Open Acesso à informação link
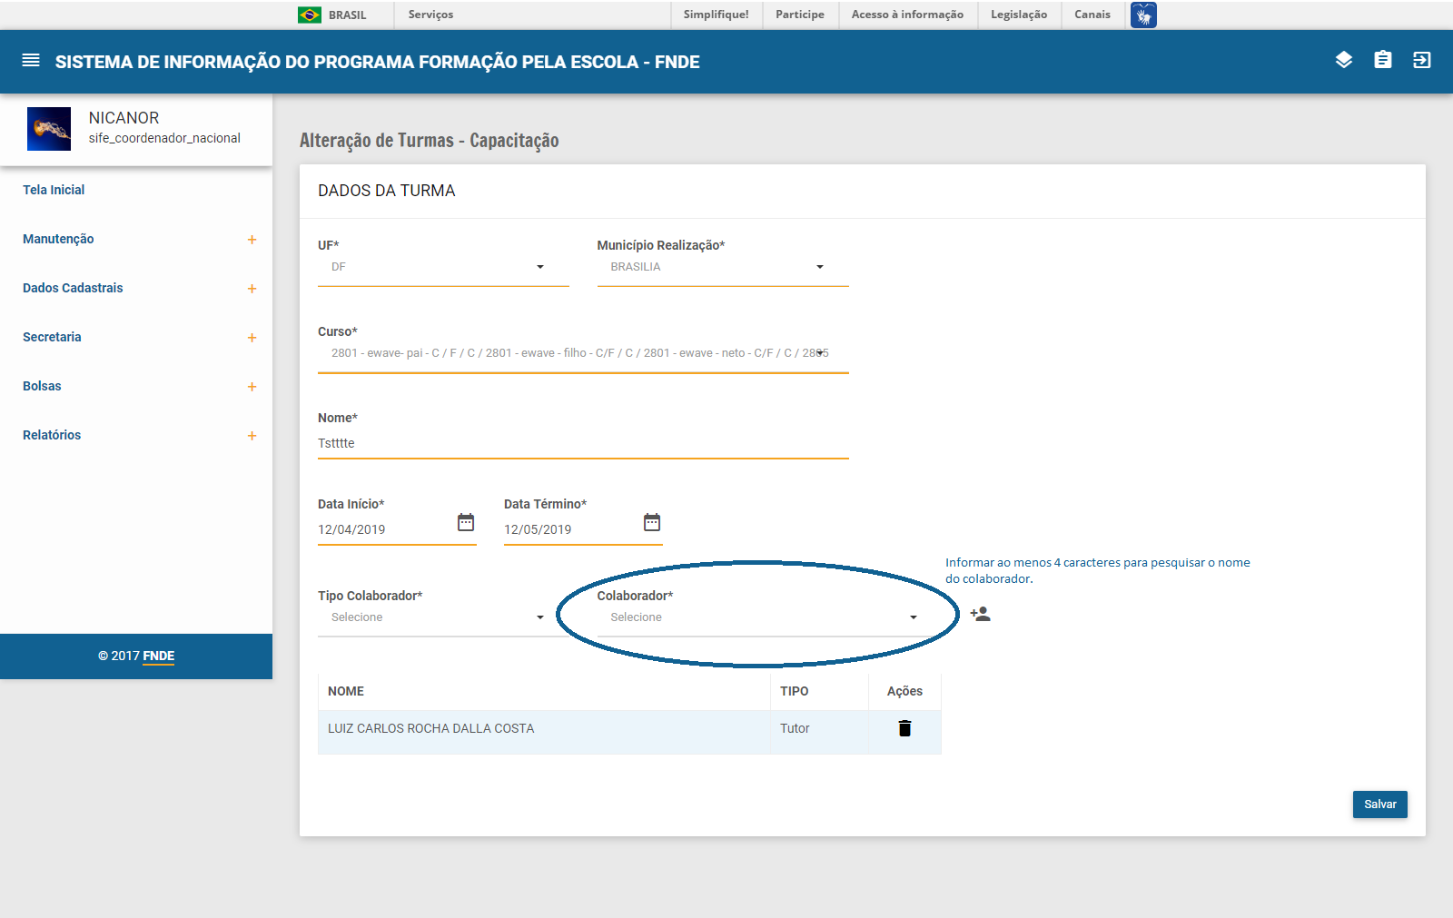The height and width of the screenshot is (918, 1453). click(907, 15)
